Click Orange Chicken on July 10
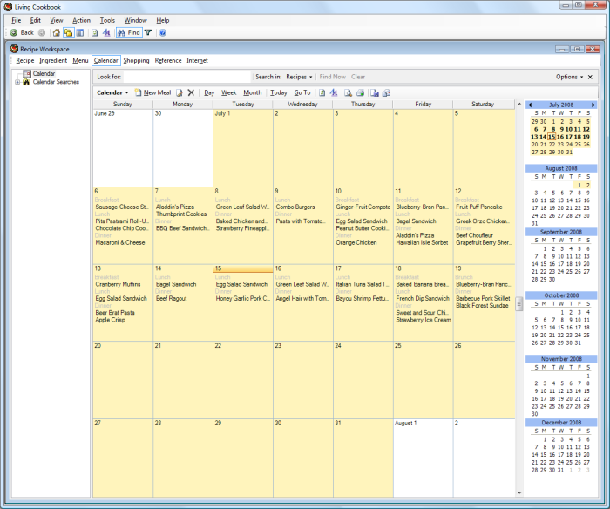 tap(356, 242)
